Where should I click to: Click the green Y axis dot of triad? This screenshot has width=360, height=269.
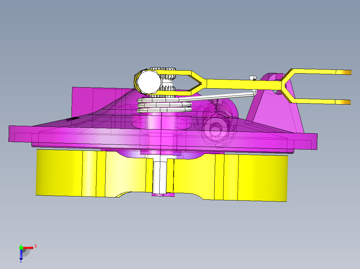point(21,248)
